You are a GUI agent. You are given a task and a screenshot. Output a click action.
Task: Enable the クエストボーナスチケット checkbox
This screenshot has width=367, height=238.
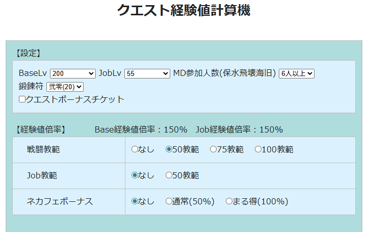pyautogui.click(x=22, y=99)
